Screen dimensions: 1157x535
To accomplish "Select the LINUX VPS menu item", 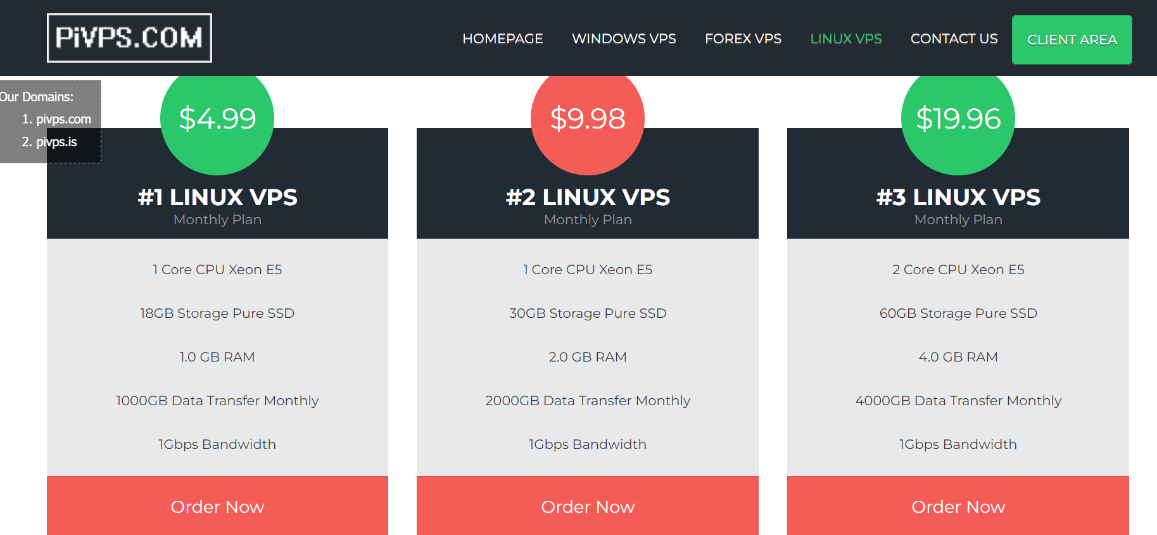I will click(x=846, y=39).
